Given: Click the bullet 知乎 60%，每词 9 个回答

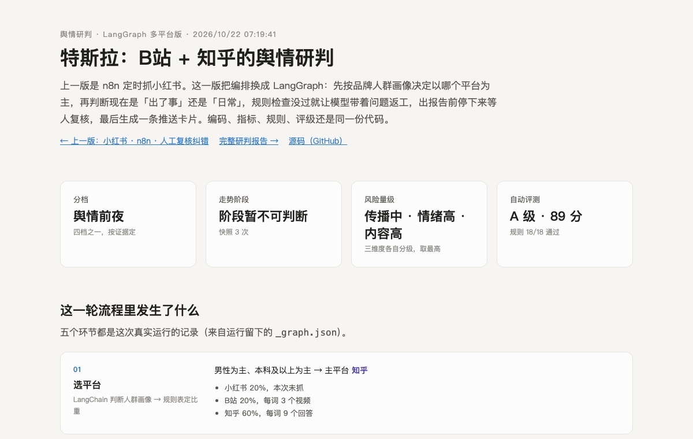Looking at the screenshot, I should 269,413.
